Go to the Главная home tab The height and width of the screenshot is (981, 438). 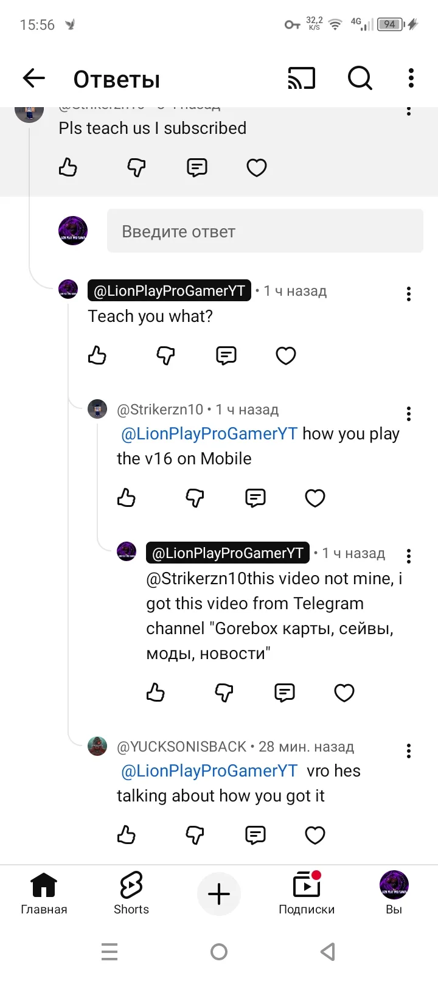44,893
